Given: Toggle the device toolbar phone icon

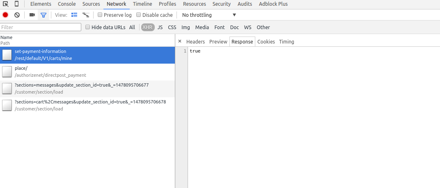Looking at the screenshot, I should pos(16,4).
